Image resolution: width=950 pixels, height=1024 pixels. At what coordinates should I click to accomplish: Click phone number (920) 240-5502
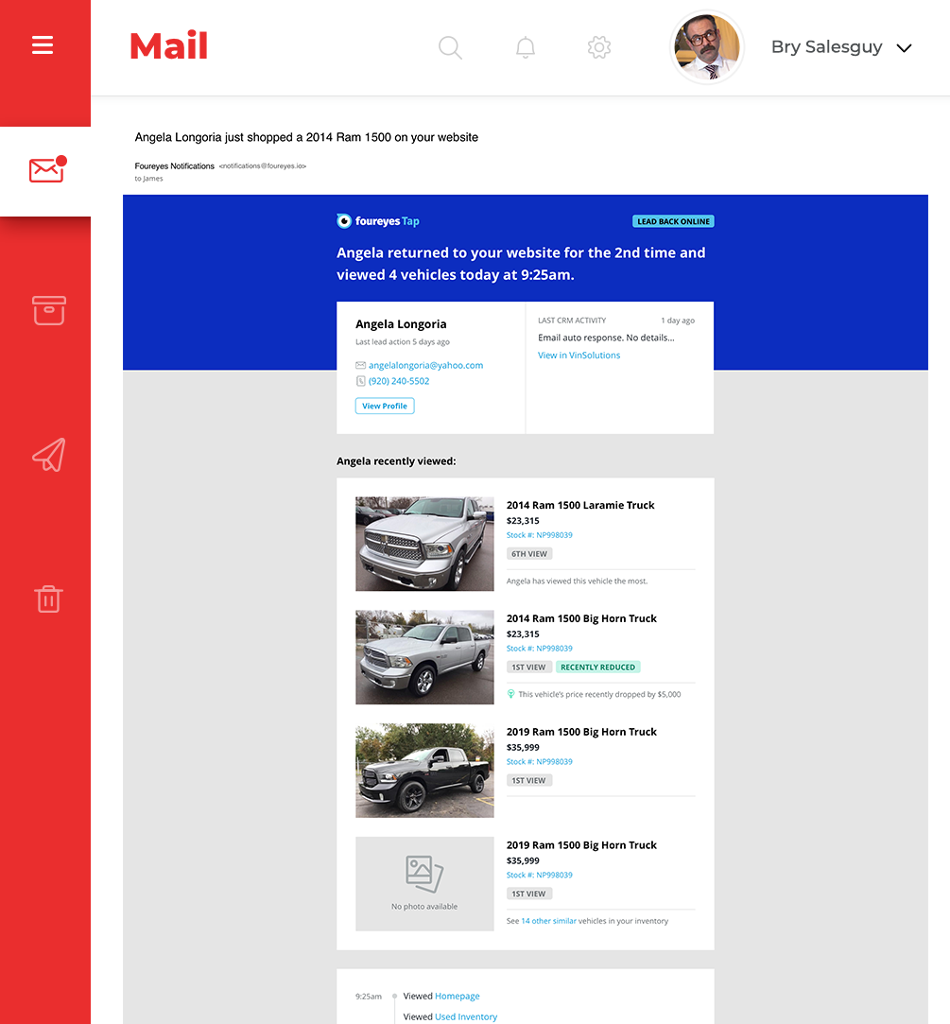399,381
